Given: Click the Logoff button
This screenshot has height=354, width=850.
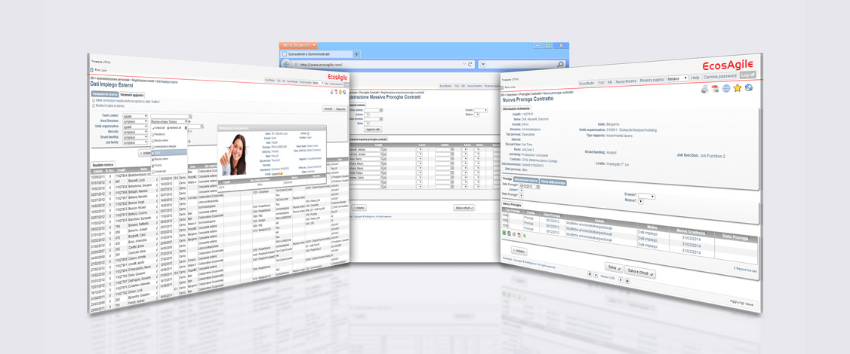Looking at the screenshot, I should (747, 75).
